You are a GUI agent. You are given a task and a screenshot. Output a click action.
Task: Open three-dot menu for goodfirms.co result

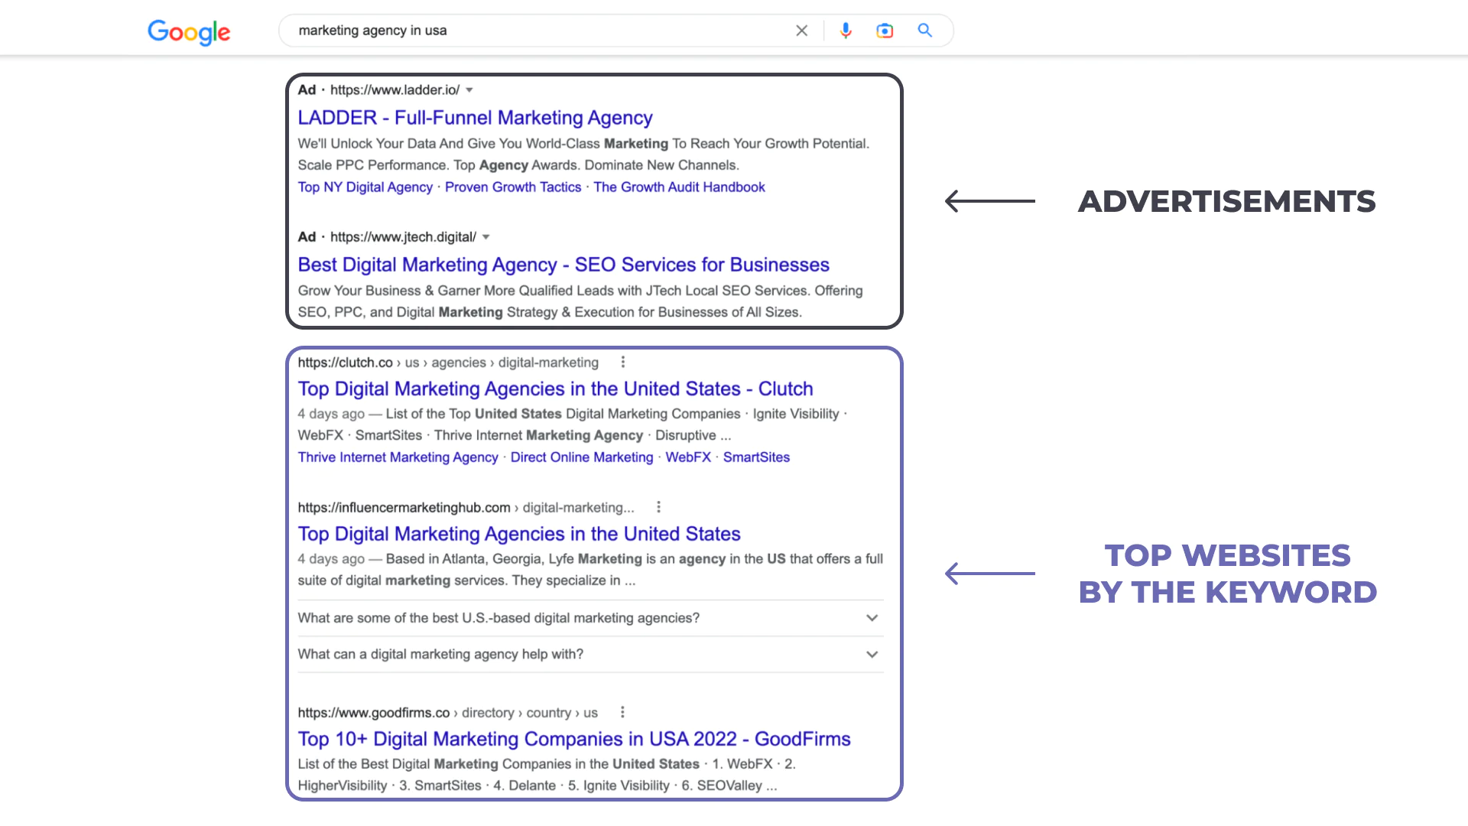[622, 712]
